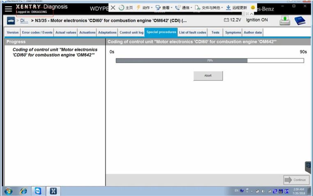Click the power plug icon in tray
This screenshot has height=196, width=313.
tap(258, 191)
